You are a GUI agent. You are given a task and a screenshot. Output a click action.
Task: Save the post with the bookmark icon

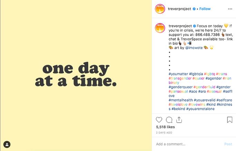coord(230,120)
